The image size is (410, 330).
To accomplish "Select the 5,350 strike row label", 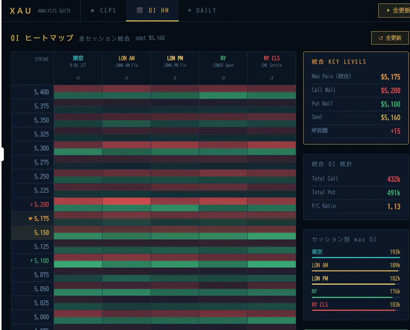I will pyautogui.click(x=41, y=120).
